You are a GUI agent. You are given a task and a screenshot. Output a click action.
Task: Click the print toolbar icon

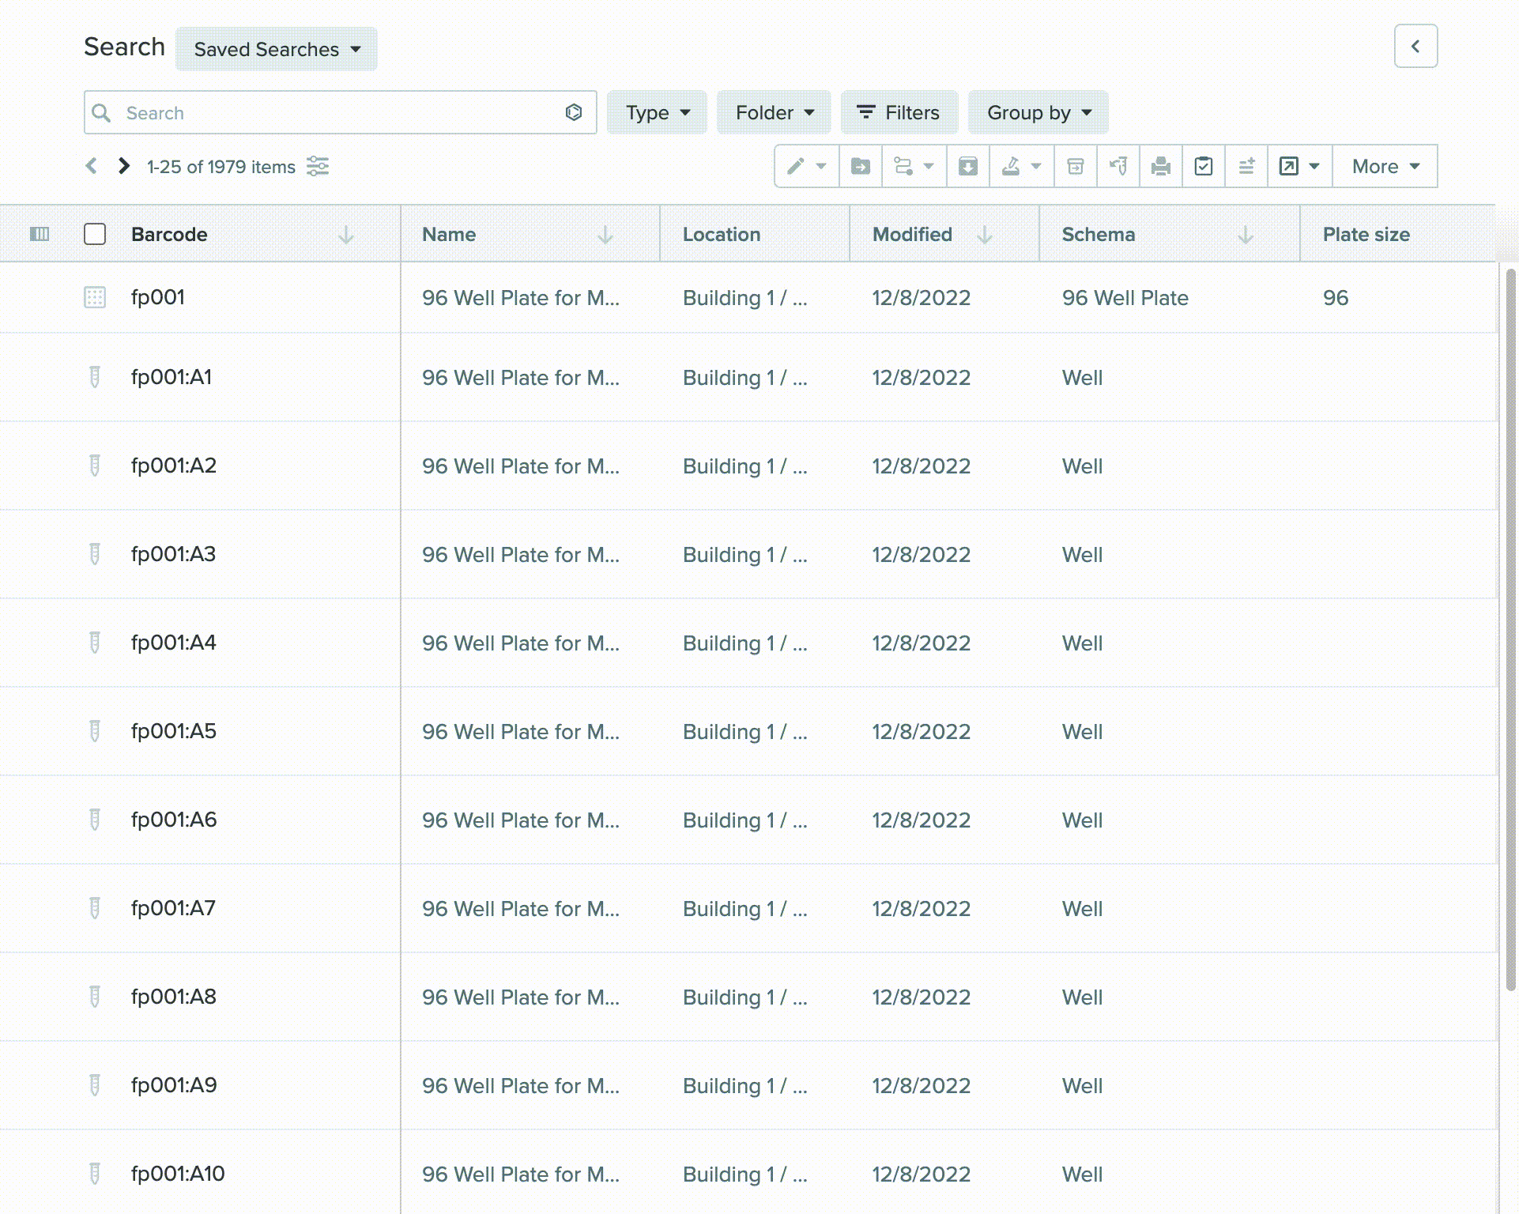pyautogui.click(x=1161, y=166)
